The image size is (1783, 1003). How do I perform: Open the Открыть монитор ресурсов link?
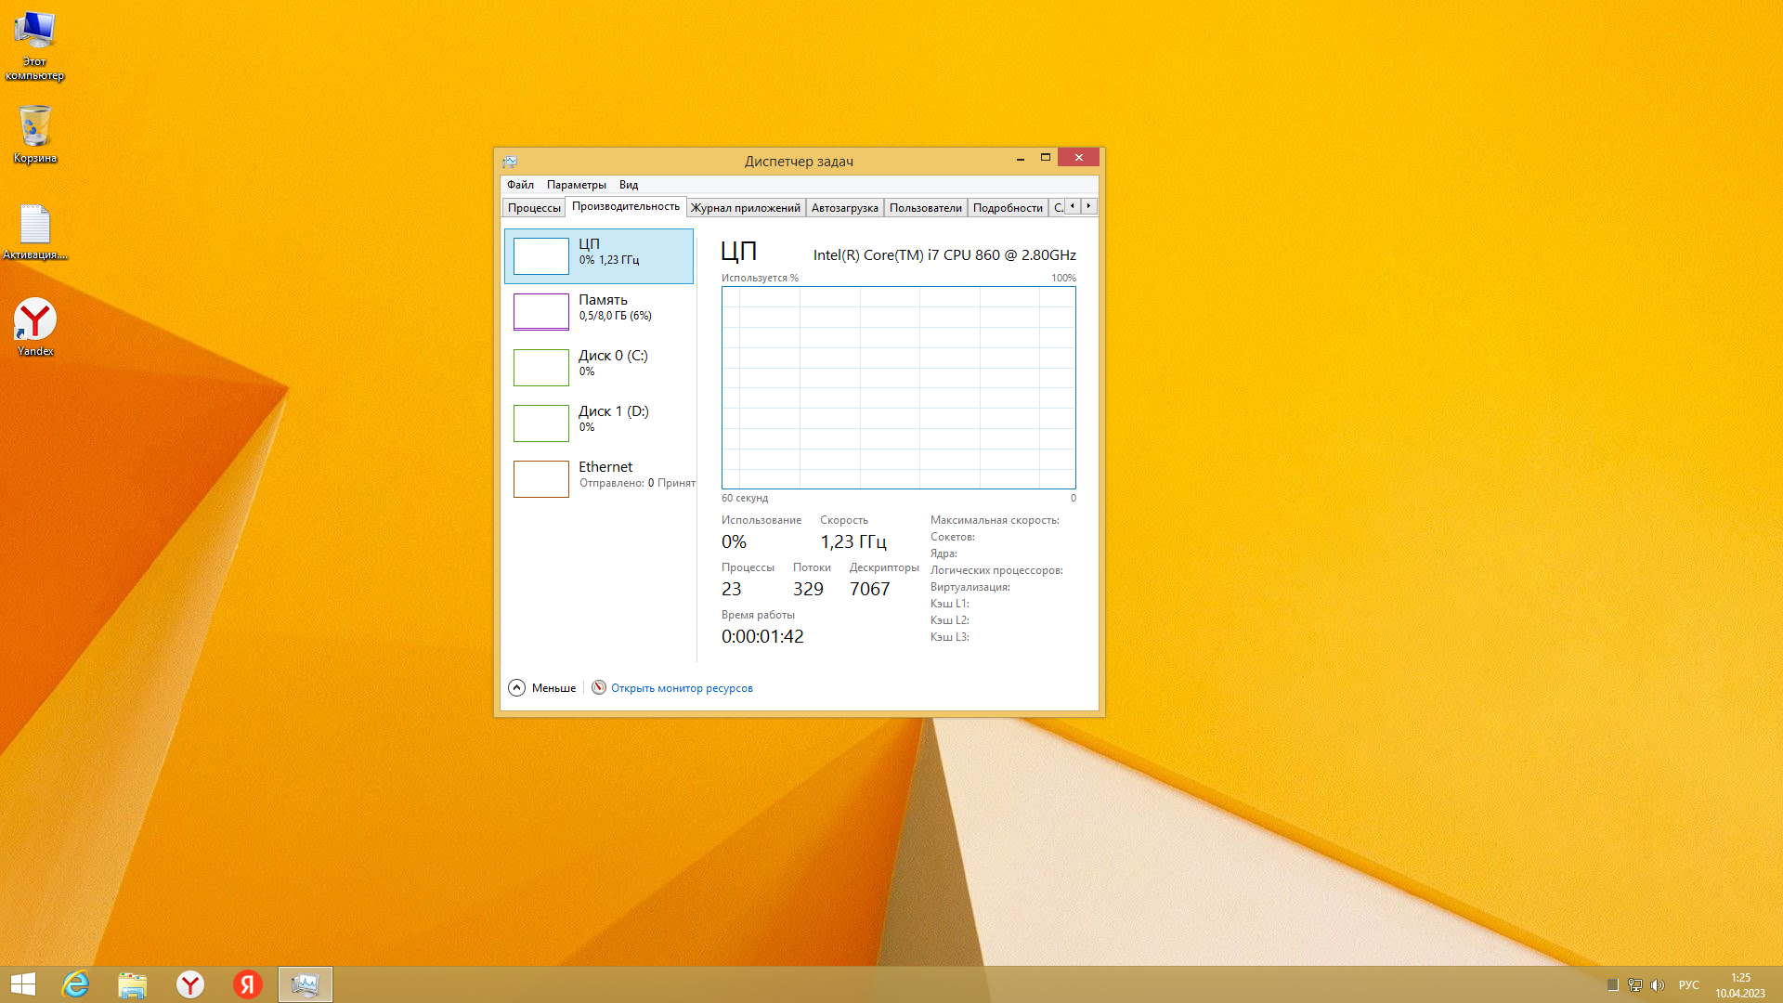682,688
